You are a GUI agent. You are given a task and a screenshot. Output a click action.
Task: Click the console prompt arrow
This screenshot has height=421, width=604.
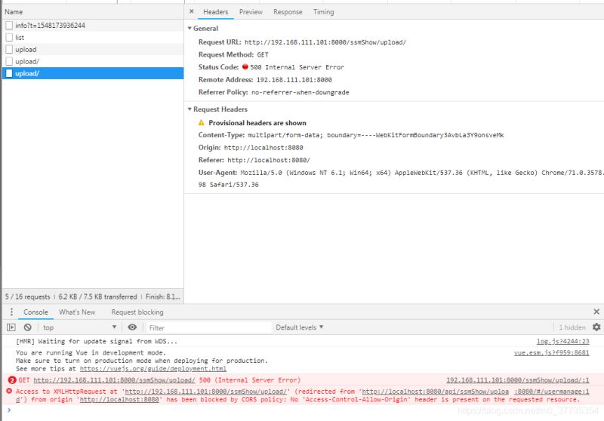click(x=9, y=410)
